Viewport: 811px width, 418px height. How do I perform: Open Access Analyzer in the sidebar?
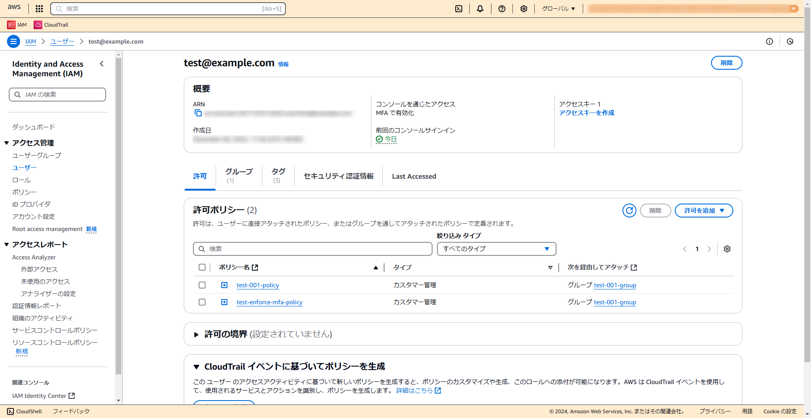tap(34, 258)
